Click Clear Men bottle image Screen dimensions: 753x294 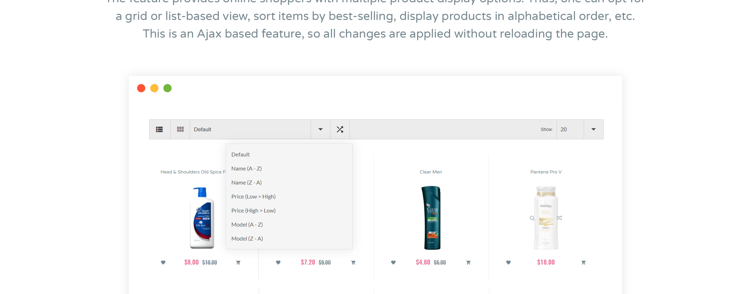pos(431,218)
